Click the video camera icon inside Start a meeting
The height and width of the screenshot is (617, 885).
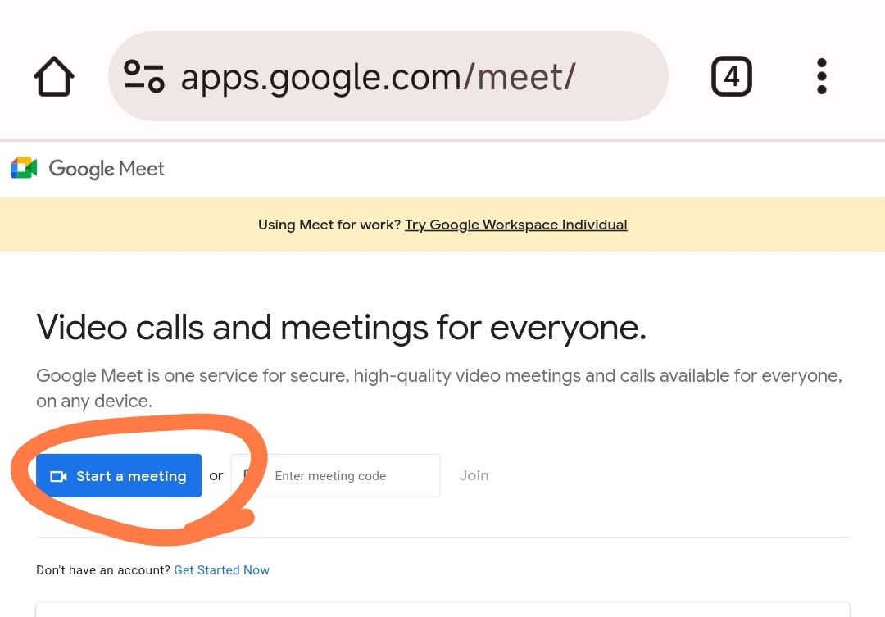tap(58, 475)
